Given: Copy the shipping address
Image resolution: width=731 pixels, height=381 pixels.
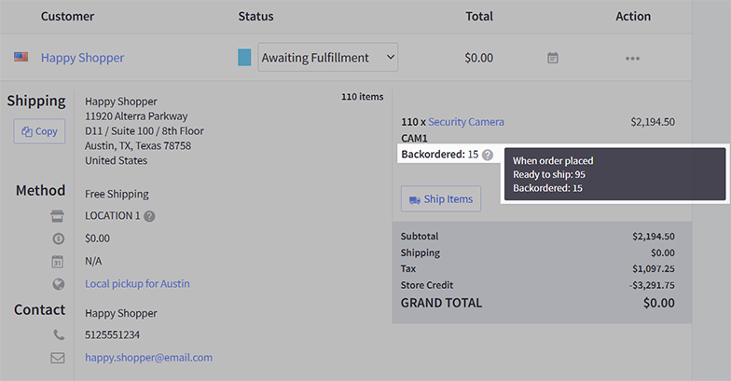Looking at the screenshot, I should pos(39,131).
